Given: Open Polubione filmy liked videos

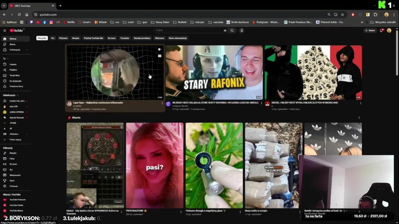Looking at the screenshot, I should 16,86.
